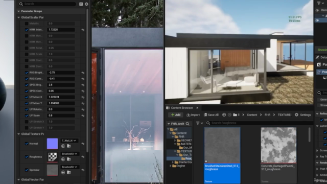Reset ROG Contr parameter arrow

tap(83, 79)
